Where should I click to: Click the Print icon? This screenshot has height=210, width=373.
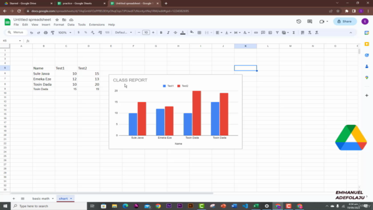point(45,33)
